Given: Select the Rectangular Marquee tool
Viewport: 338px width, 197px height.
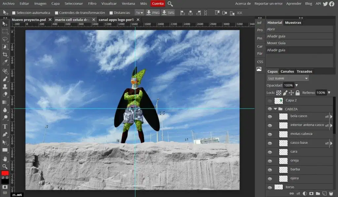Looking at the screenshot, I should tap(5, 32).
